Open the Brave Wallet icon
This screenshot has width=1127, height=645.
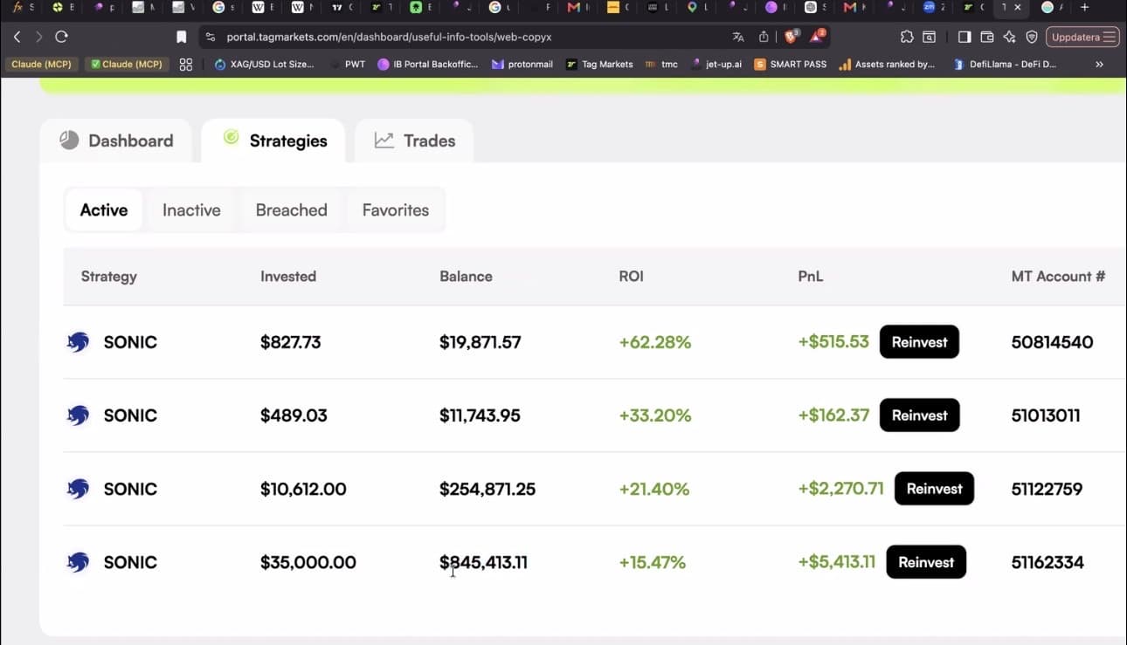tap(987, 37)
